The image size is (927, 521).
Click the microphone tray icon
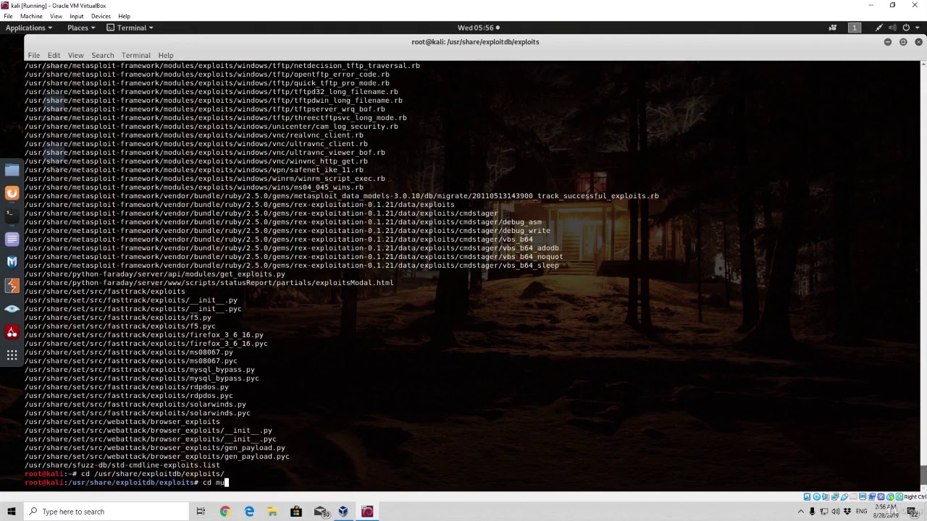[812, 512]
